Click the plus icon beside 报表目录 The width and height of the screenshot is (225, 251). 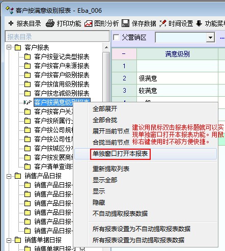pyautogui.click(x=11, y=23)
